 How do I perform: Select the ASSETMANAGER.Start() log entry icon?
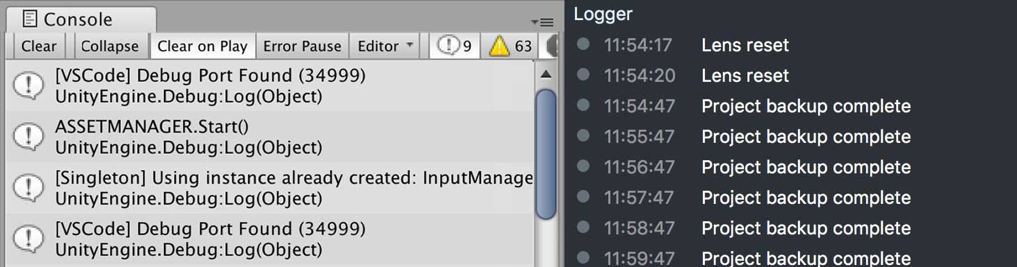click(29, 137)
